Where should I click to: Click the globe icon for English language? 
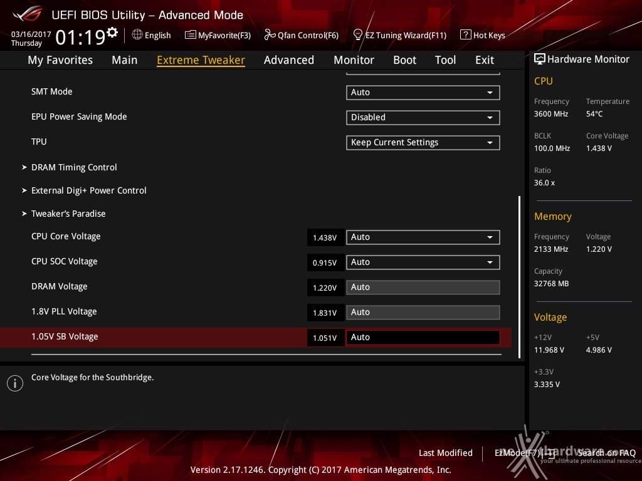tap(137, 35)
